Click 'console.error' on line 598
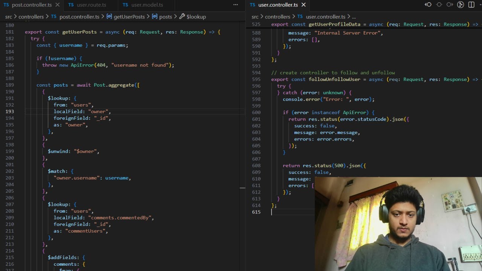 [x=301, y=99]
